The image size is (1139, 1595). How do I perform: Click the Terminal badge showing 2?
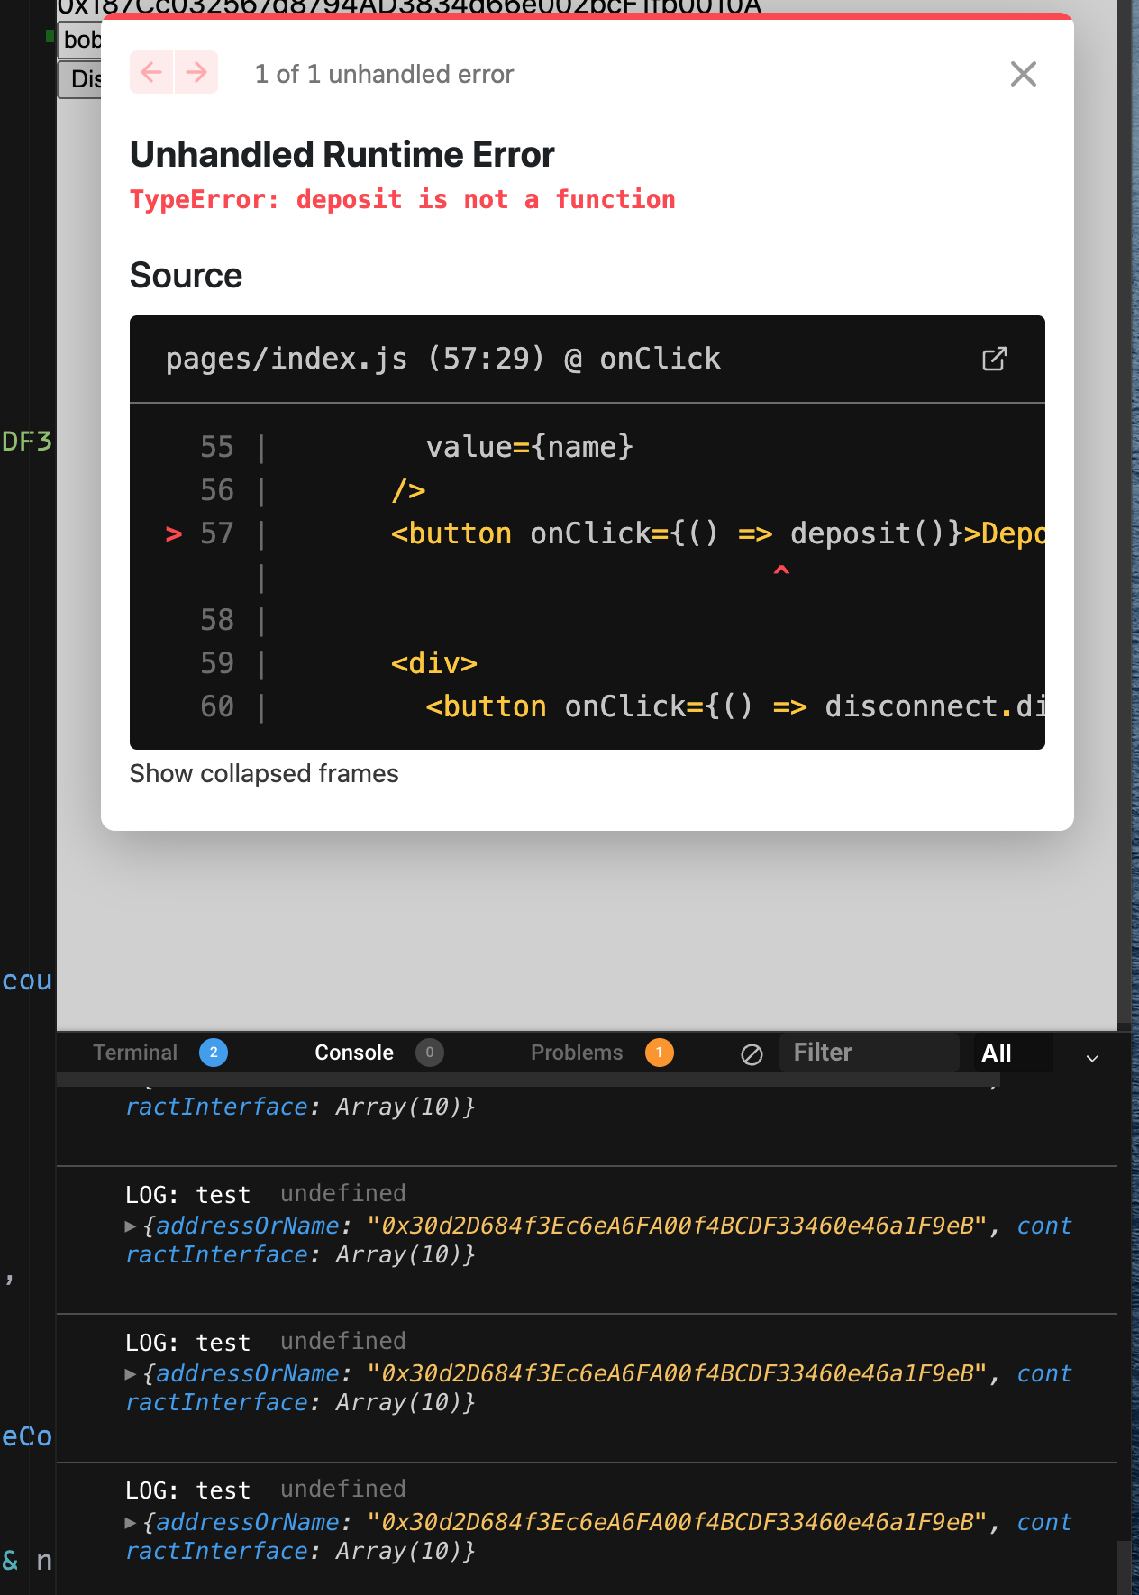214,1053
